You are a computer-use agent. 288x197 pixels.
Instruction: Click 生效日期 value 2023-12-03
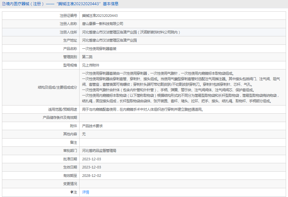(92, 167)
